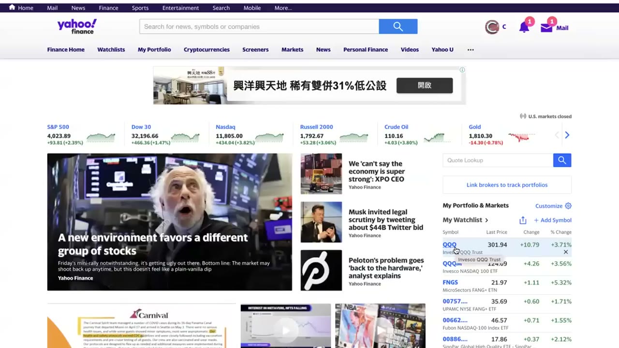Click the blue search magnifier button
This screenshot has height=348, width=619.
(x=398, y=27)
